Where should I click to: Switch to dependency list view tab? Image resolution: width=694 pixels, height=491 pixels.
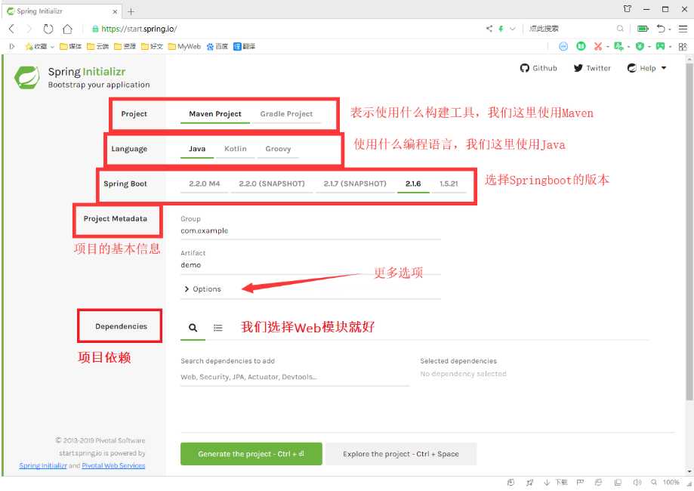[x=217, y=328]
